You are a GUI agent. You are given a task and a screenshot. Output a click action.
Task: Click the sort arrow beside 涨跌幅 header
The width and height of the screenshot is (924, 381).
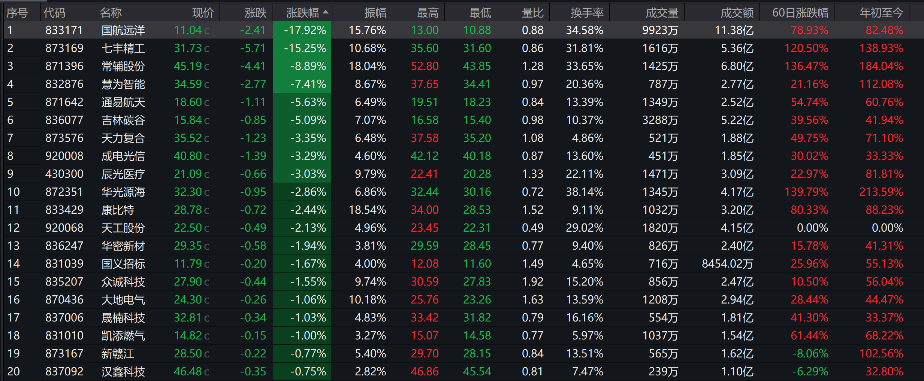[326, 12]
